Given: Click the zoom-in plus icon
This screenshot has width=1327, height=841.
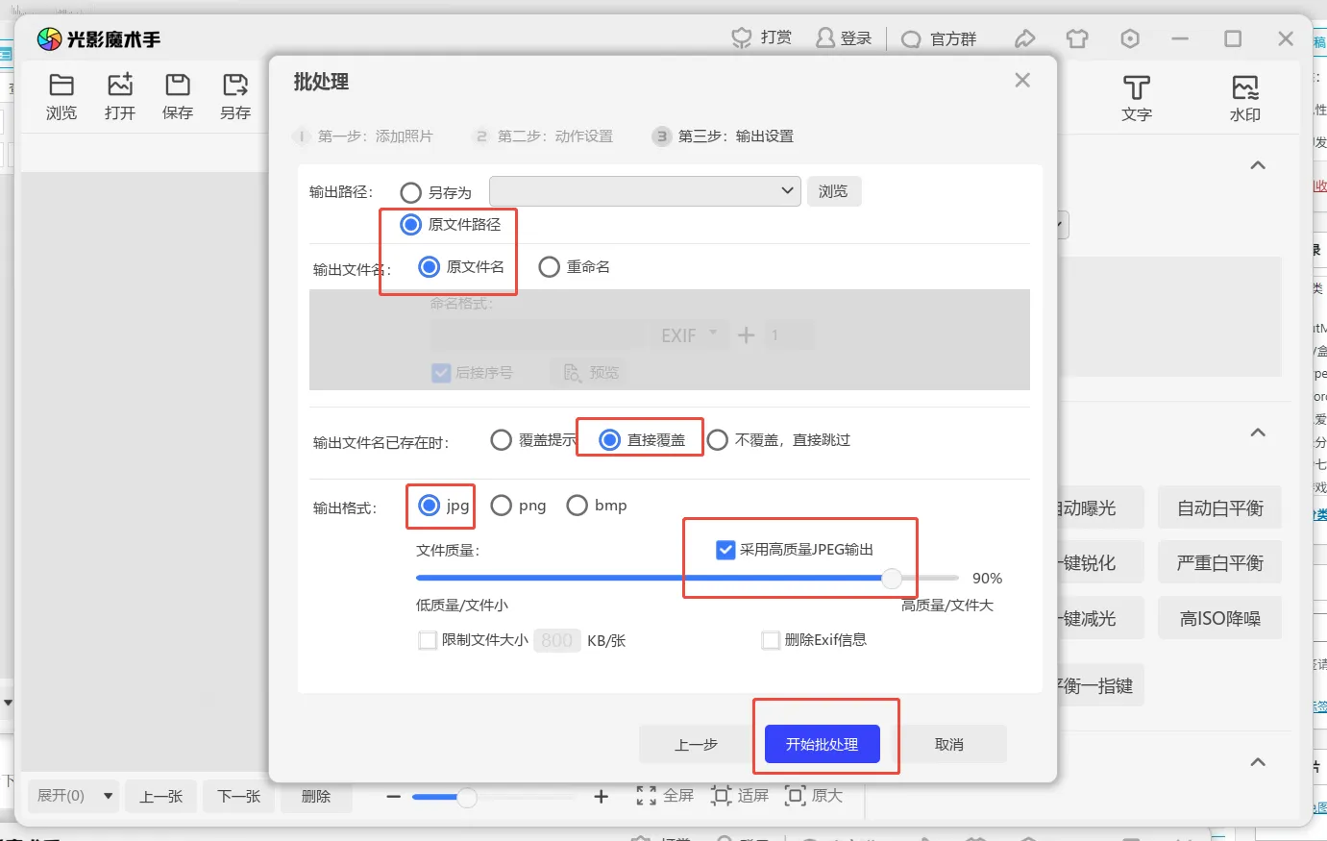Looking at the screenshot, I should pyautogui.click(x=602, y=797).
